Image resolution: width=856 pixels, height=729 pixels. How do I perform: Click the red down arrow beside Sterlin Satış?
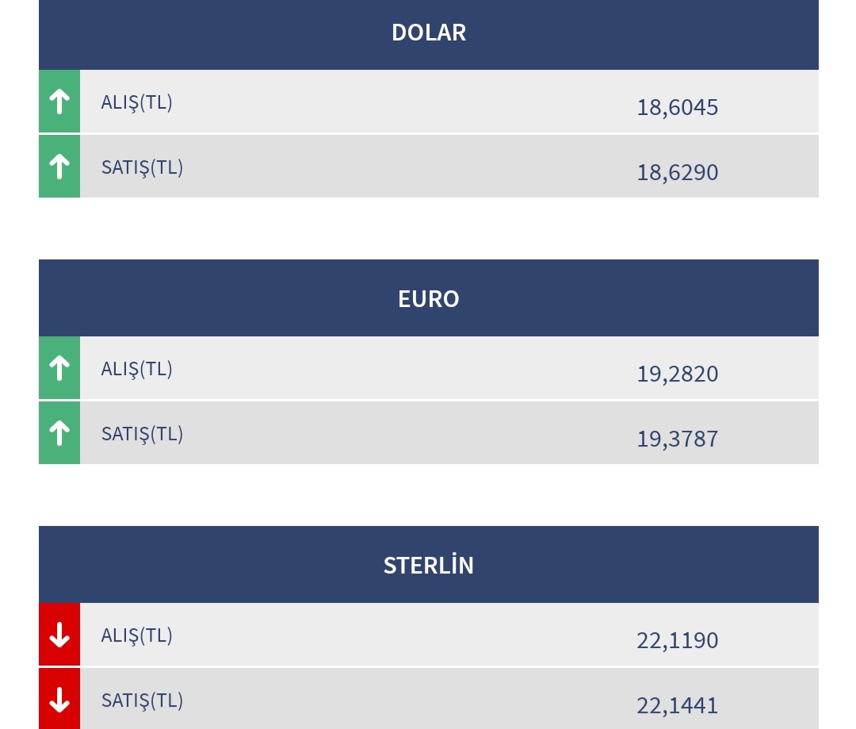[59, 699]
